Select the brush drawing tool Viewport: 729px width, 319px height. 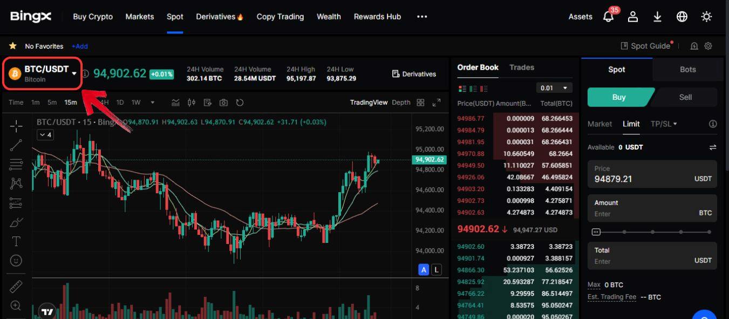(16, 222)
